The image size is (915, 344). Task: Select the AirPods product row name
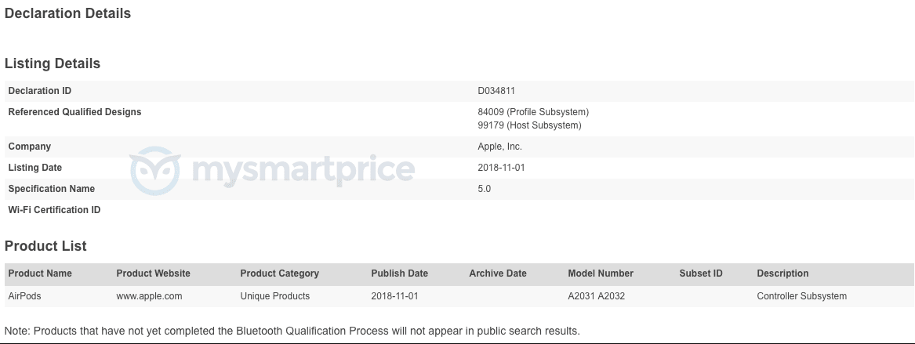point(24,296)
